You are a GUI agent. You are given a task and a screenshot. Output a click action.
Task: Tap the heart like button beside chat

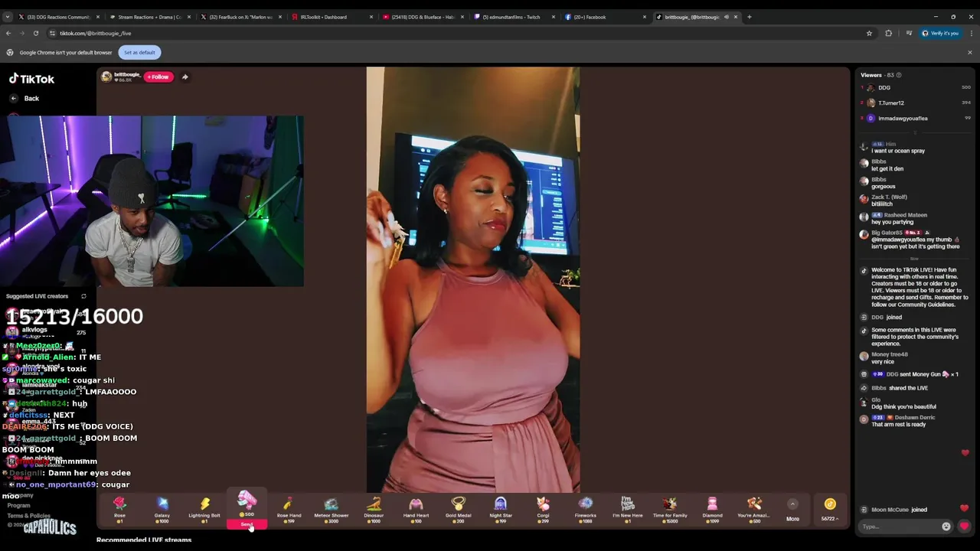tap(964, 527)
